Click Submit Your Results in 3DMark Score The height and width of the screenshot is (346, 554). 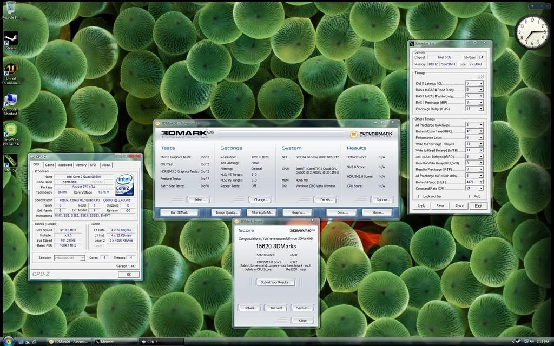coord(276,282)
